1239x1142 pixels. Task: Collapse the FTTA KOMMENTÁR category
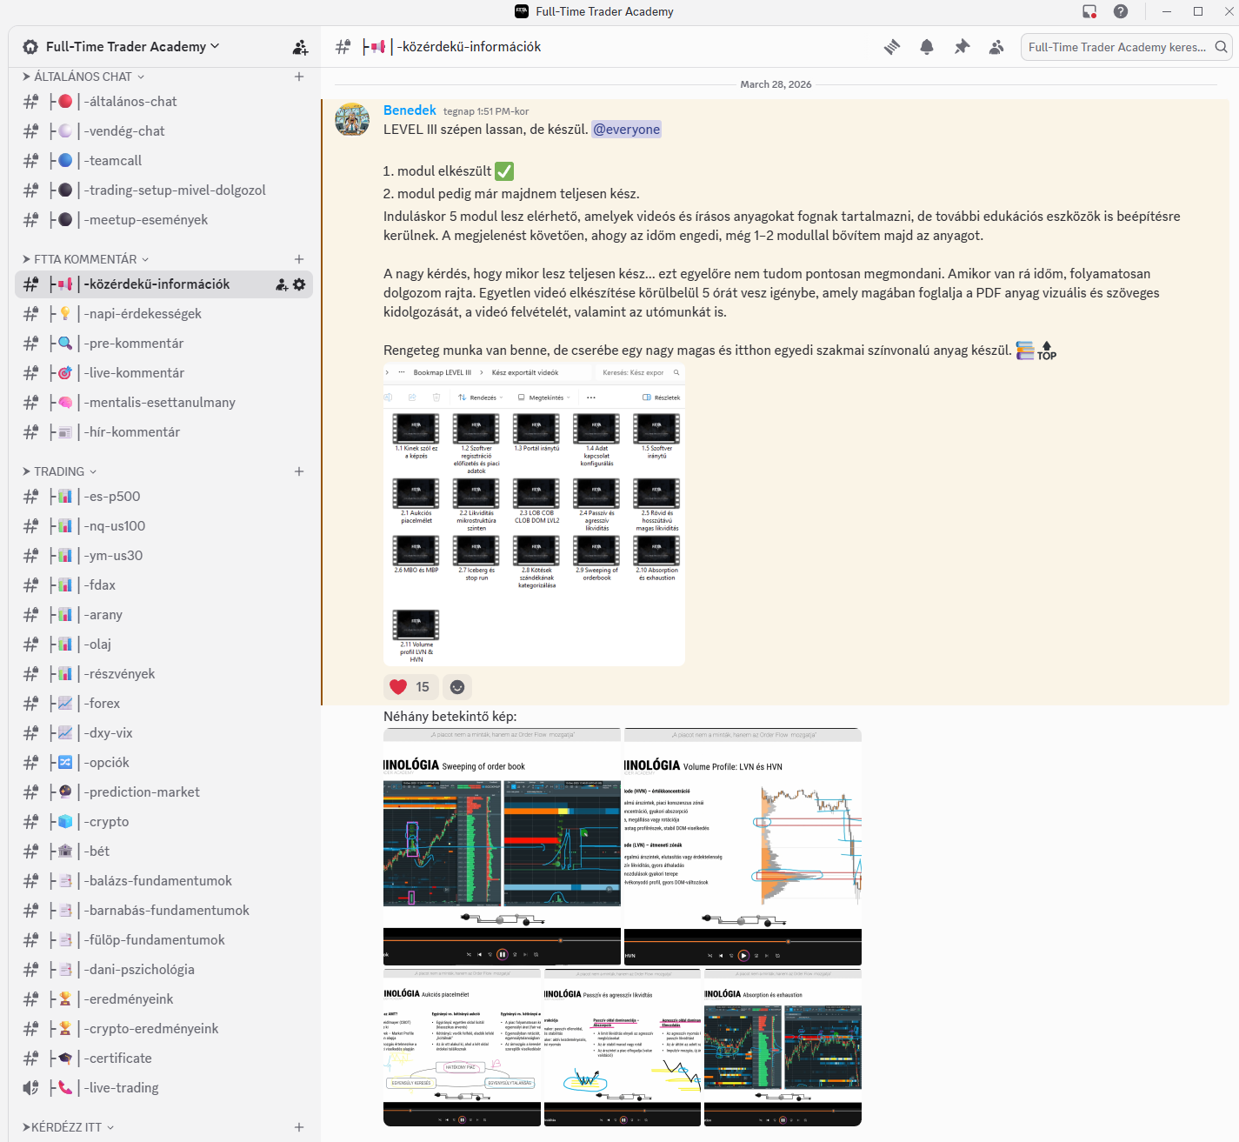85,259
